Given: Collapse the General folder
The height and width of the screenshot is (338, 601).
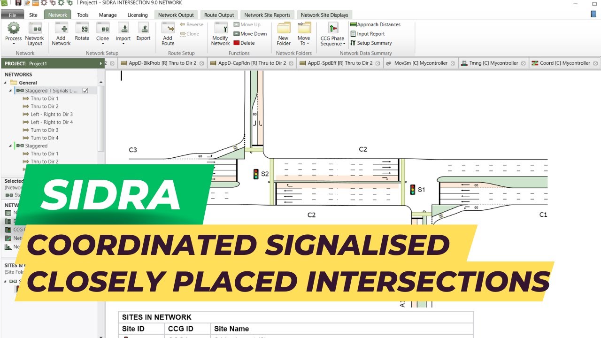Looking at the screenshot, I should 5,83.
